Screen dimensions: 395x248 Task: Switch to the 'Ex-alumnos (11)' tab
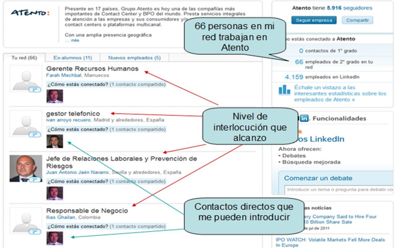pyautogui.click(x=73, y=58)
